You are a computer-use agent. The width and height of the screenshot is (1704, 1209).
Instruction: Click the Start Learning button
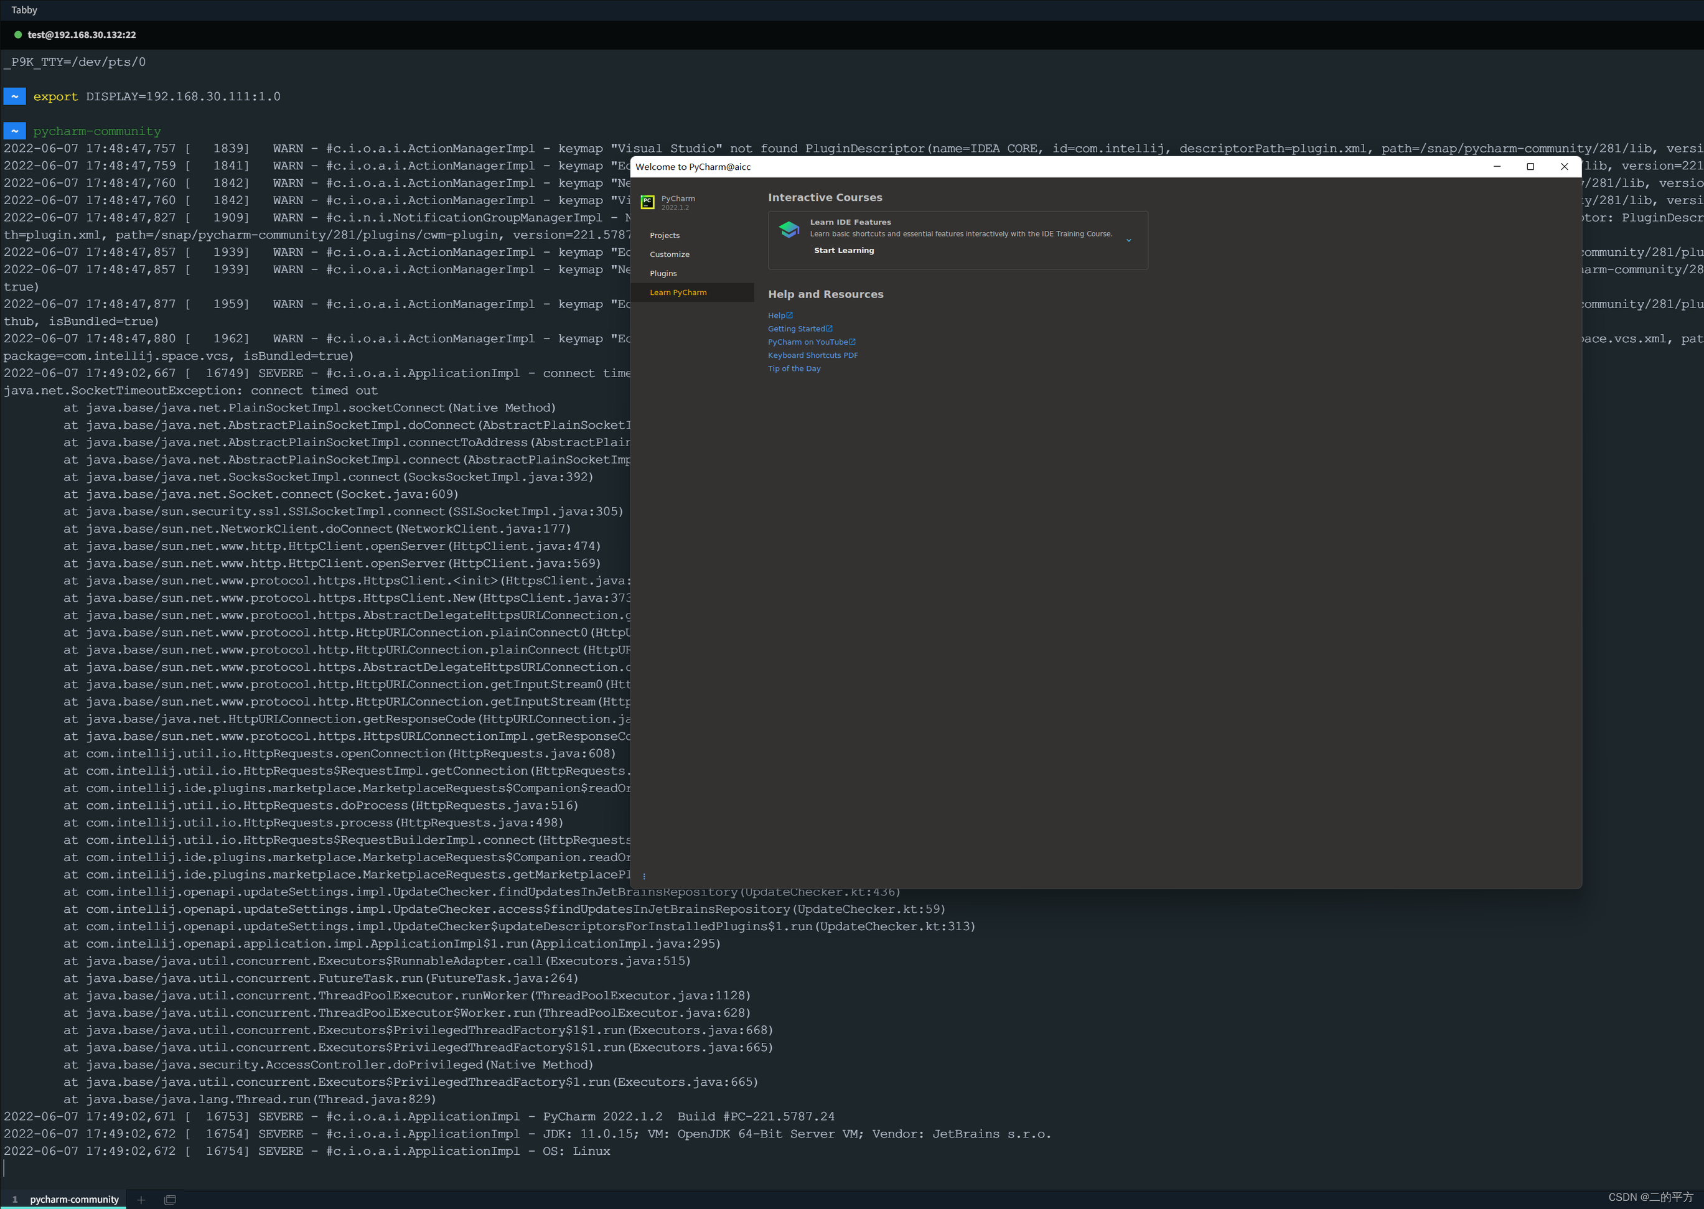click(843, 250)
